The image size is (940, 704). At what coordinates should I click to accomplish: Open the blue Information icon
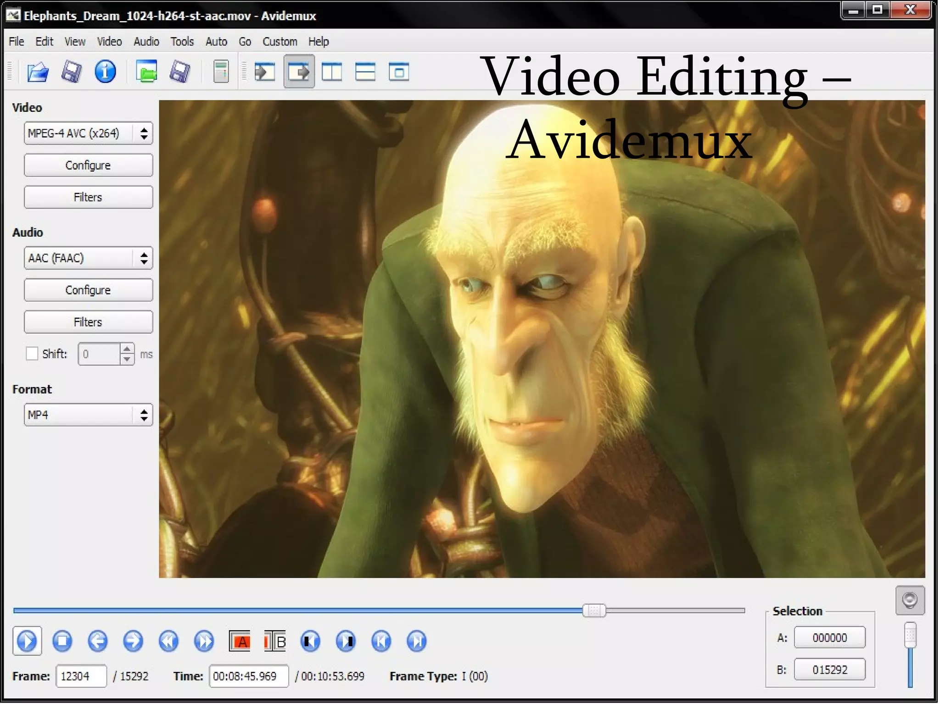105,72
